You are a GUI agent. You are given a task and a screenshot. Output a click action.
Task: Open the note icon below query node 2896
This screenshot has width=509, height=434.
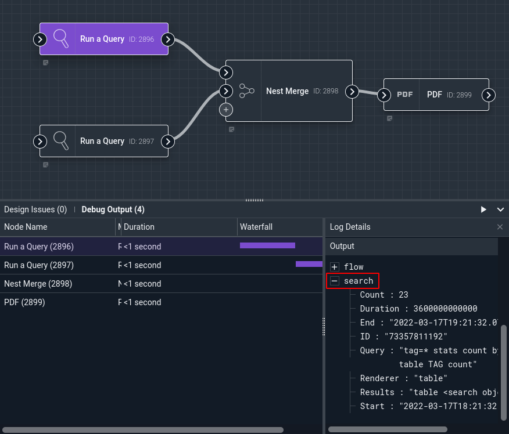point(46,63)
